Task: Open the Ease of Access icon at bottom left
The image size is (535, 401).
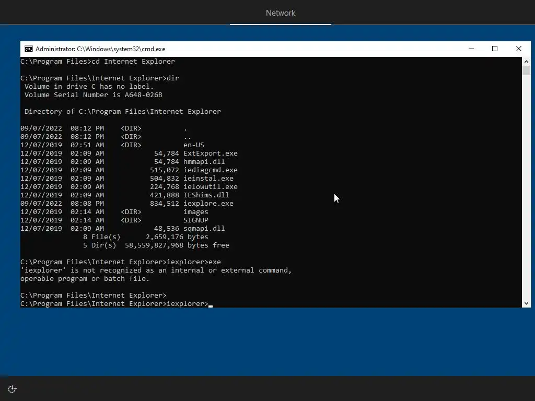Action: click(x=13, y=389)
